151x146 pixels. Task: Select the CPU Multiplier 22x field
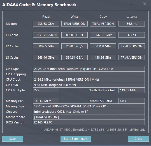tap(46, 90)
